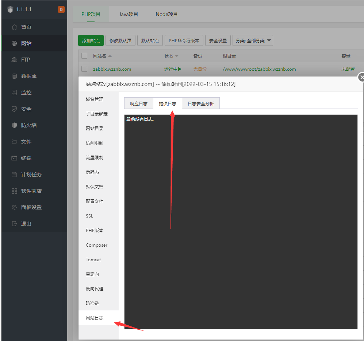Open 防盗链 in the dialog menu

pos(99,303)
